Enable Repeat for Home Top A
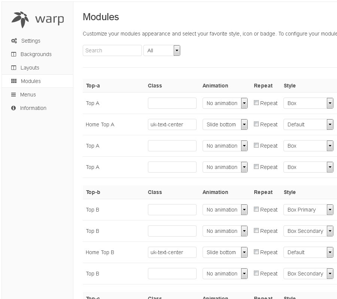337x299 pixels. tap(256, 124)
